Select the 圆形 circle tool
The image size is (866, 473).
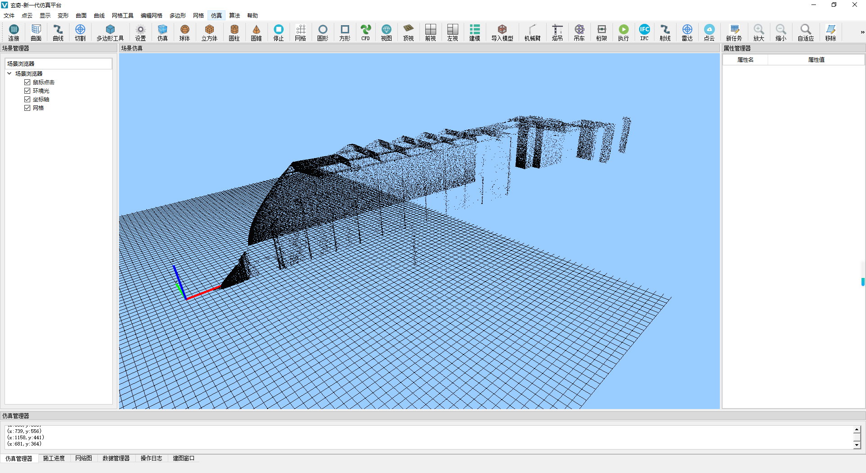point(323,32)
